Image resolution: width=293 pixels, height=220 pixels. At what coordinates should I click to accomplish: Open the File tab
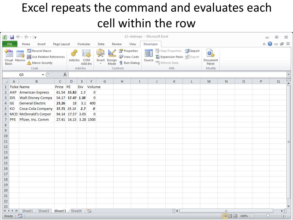[10, 44]
